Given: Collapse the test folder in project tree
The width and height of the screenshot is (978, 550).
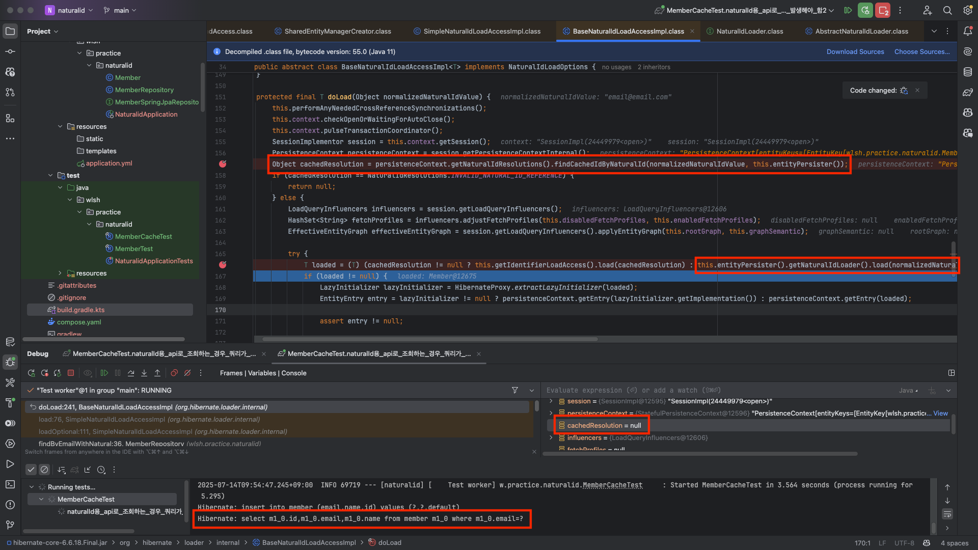Looking at the screenshot, I should coord(50,176).
